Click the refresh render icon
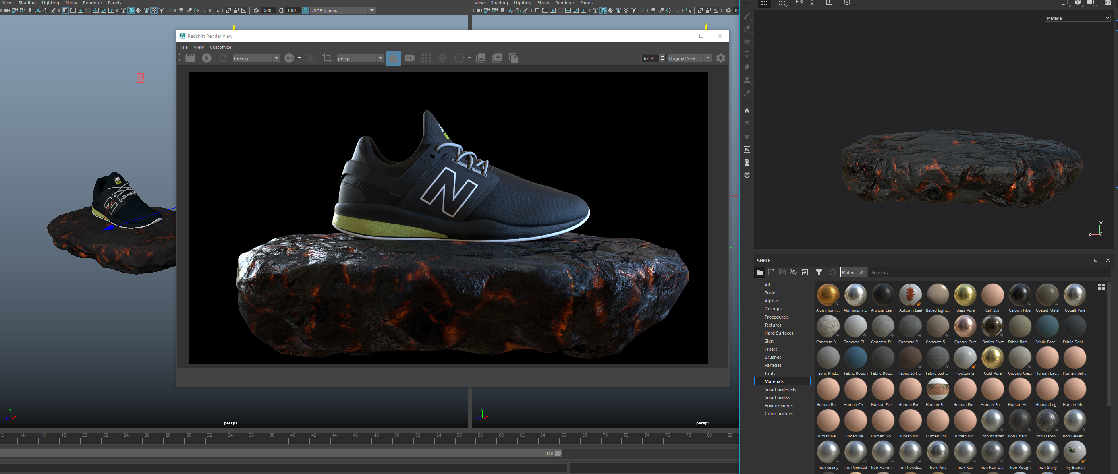The height and width of the screenshot is (474, 1118). point(223,58)
